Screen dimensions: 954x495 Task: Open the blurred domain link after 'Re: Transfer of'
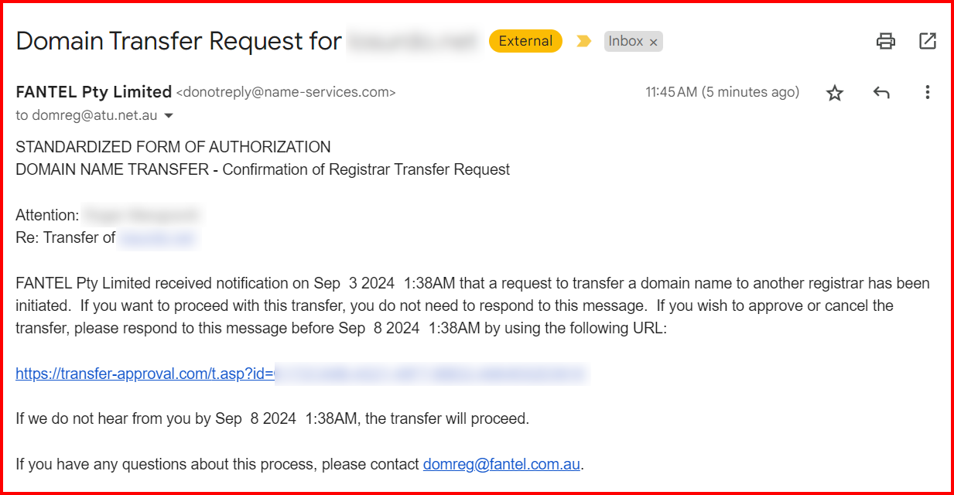coord(159,237)
